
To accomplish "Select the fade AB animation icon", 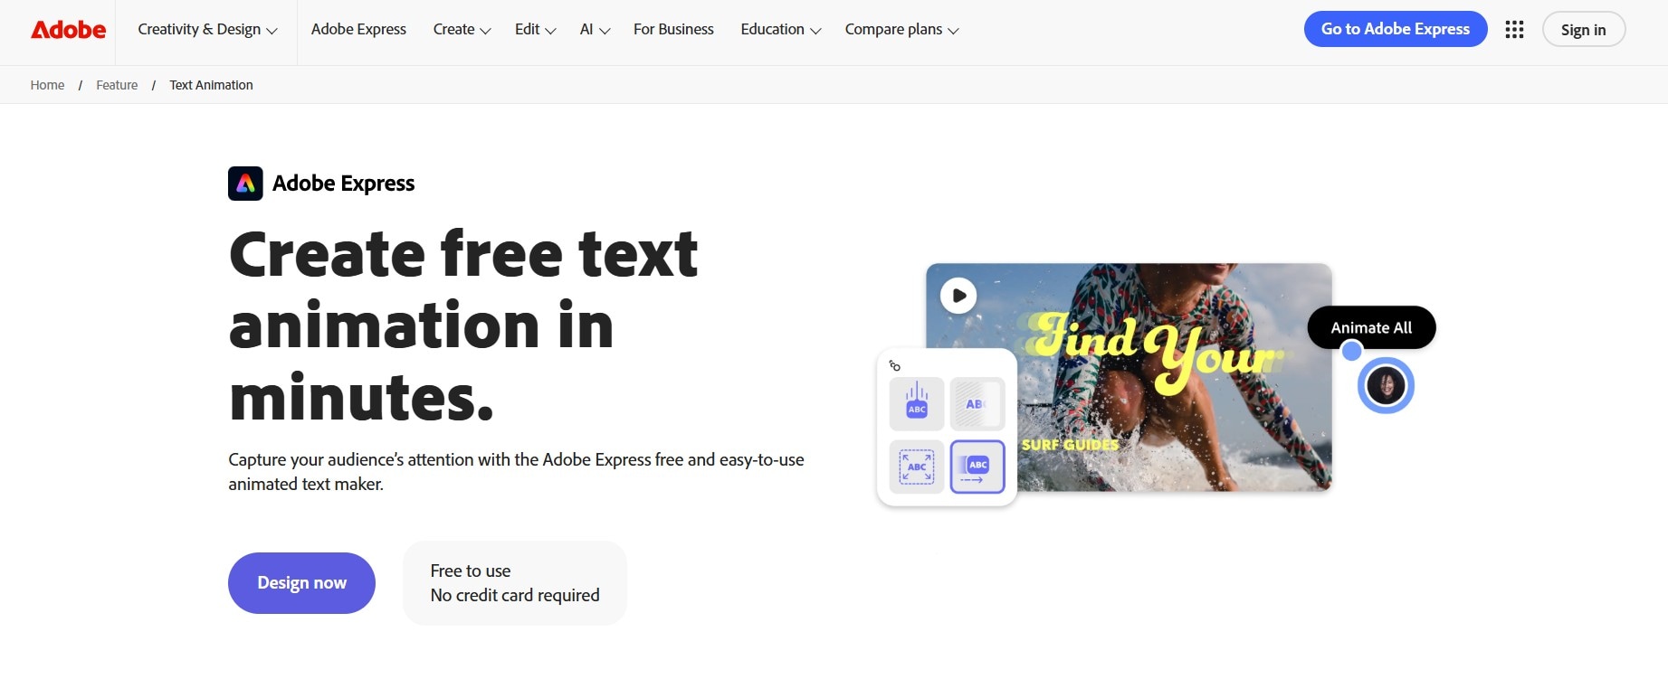I will point(977,403).
